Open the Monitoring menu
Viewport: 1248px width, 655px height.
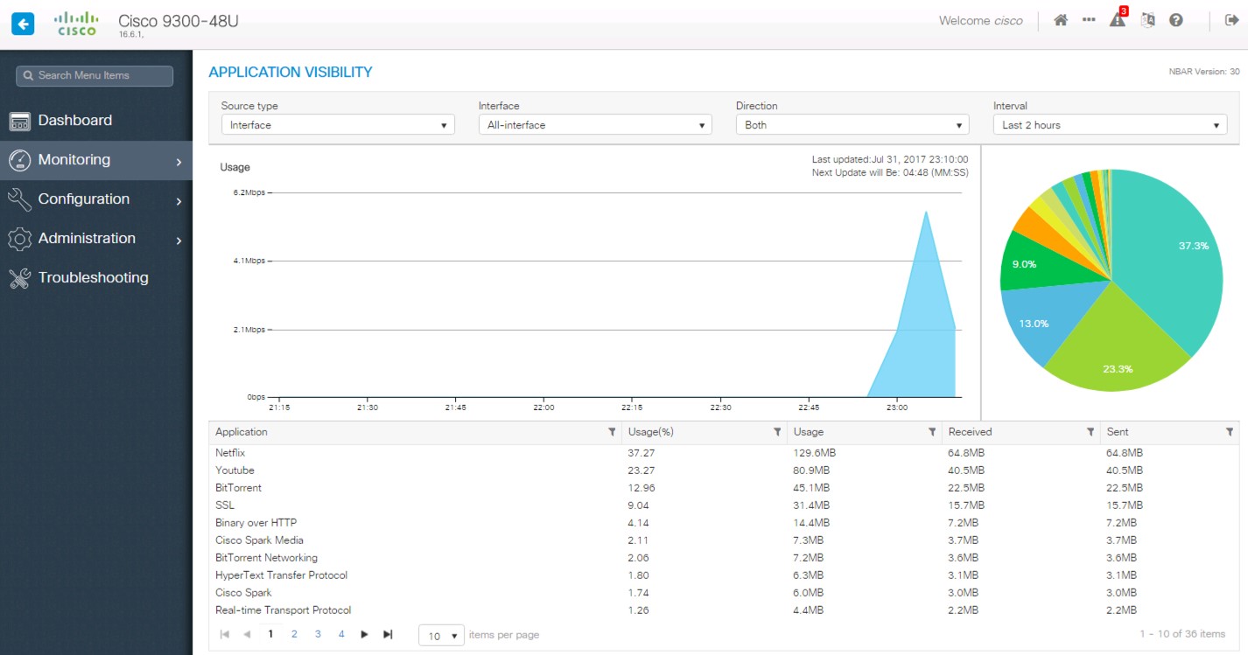pos(96,160)
